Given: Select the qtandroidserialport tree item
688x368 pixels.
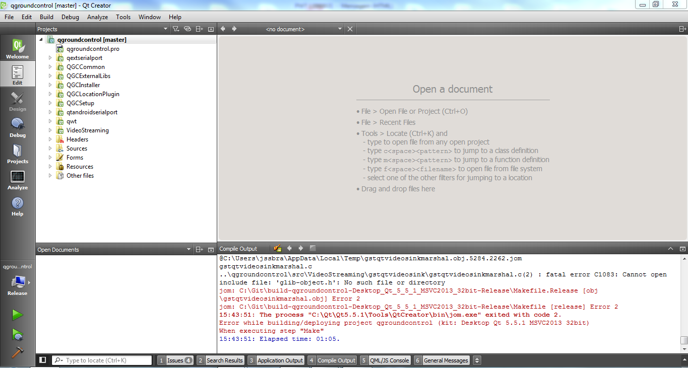Looking at the screenshot, I should [92, 112].
